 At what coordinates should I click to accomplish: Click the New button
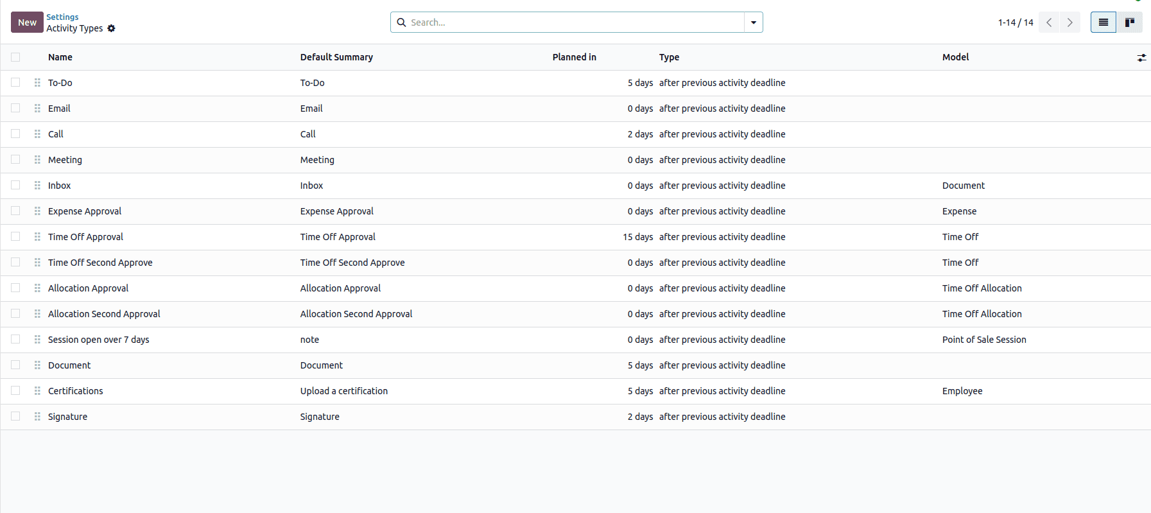point(27,22)
